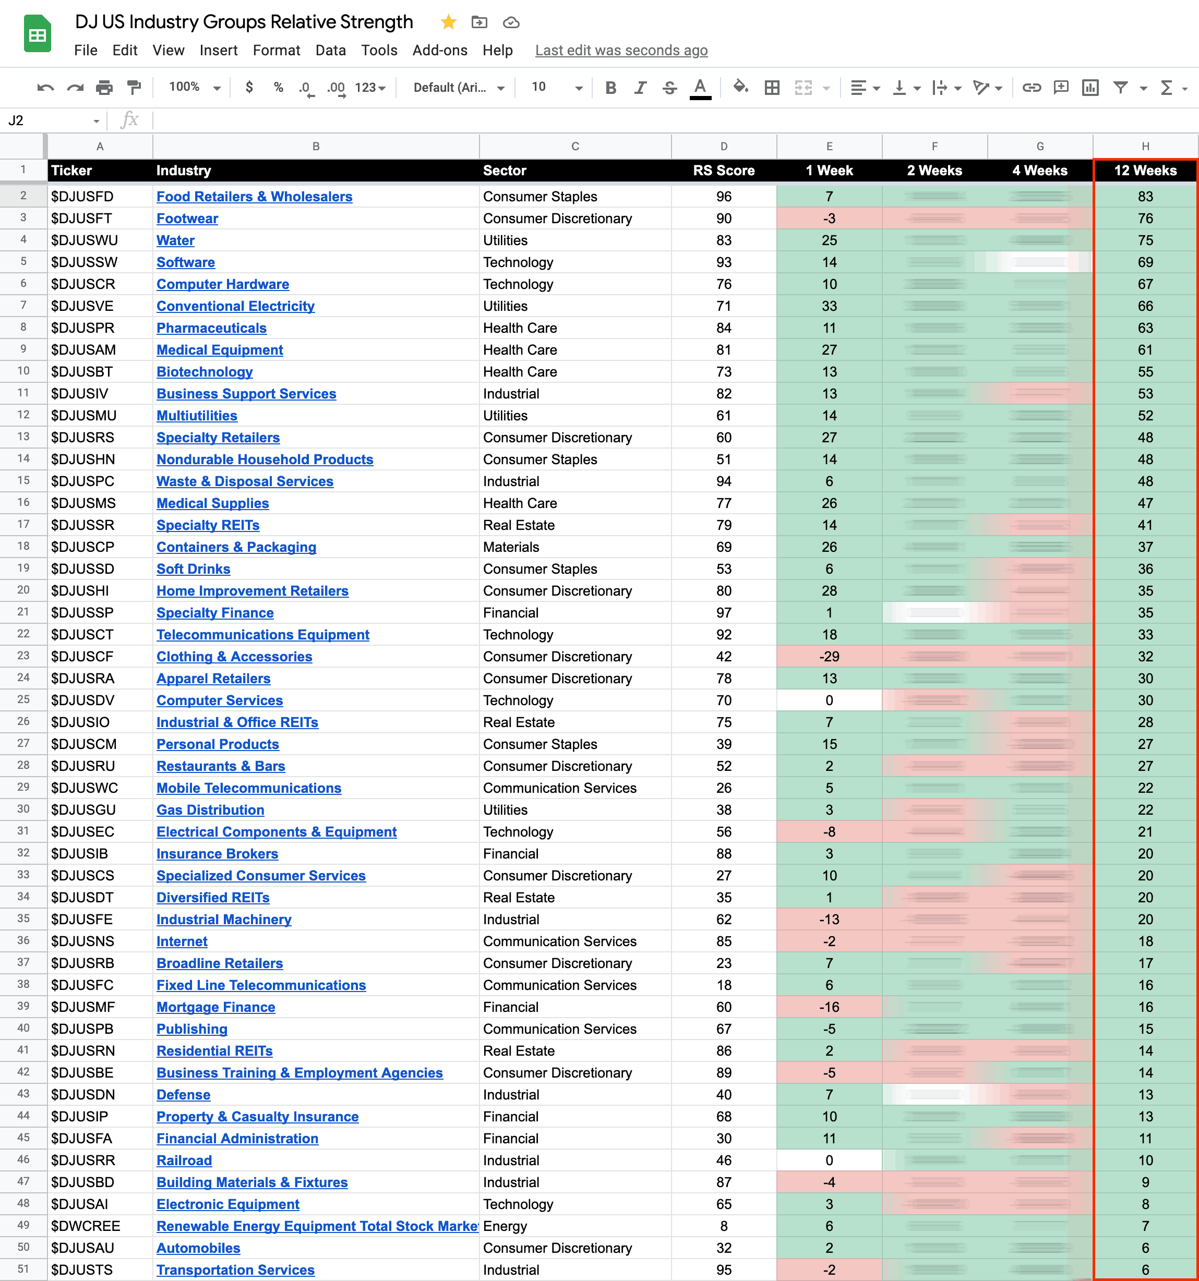Click the merge cells icon

coord(803,88)
